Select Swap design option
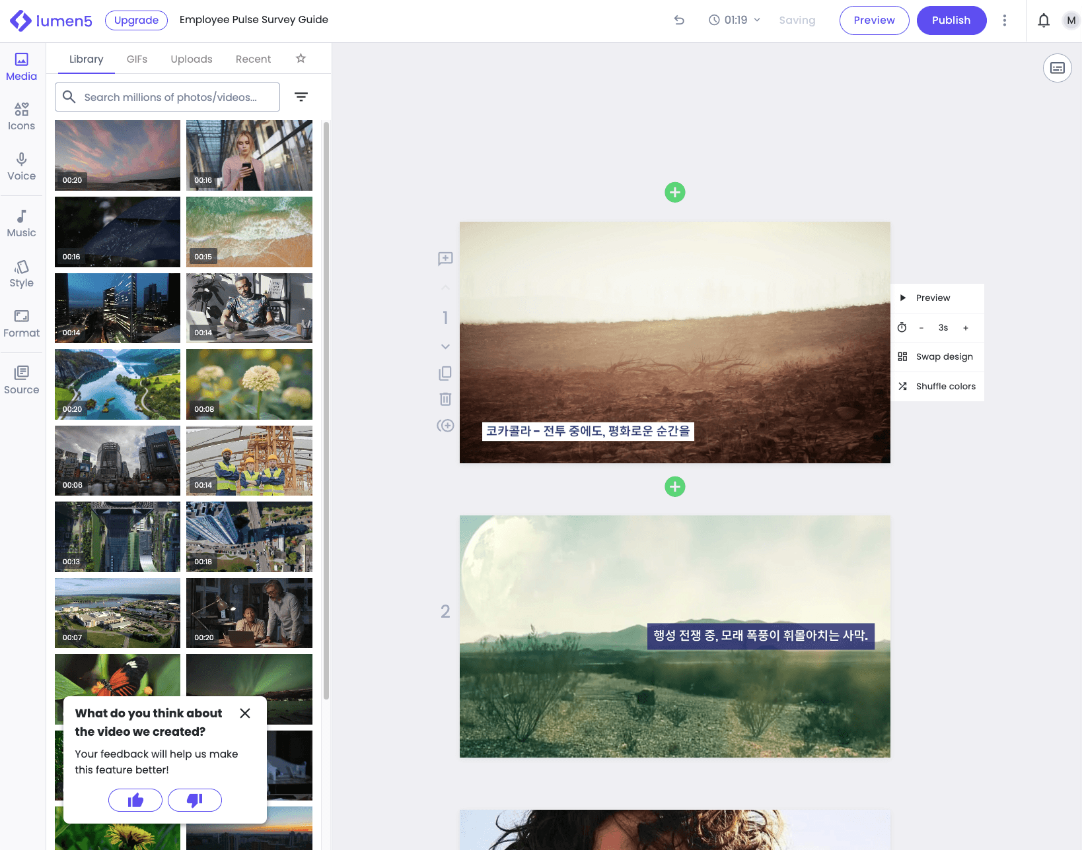1082x850 pixels. coord(937,357)
